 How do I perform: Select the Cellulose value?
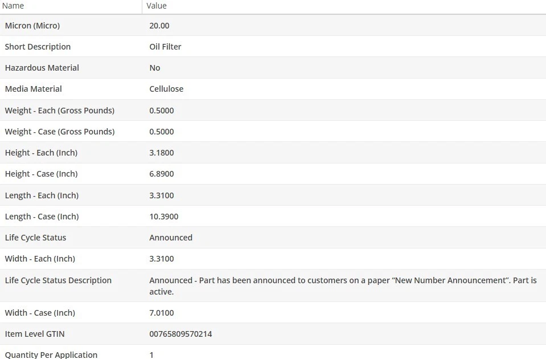pos(166,89)
